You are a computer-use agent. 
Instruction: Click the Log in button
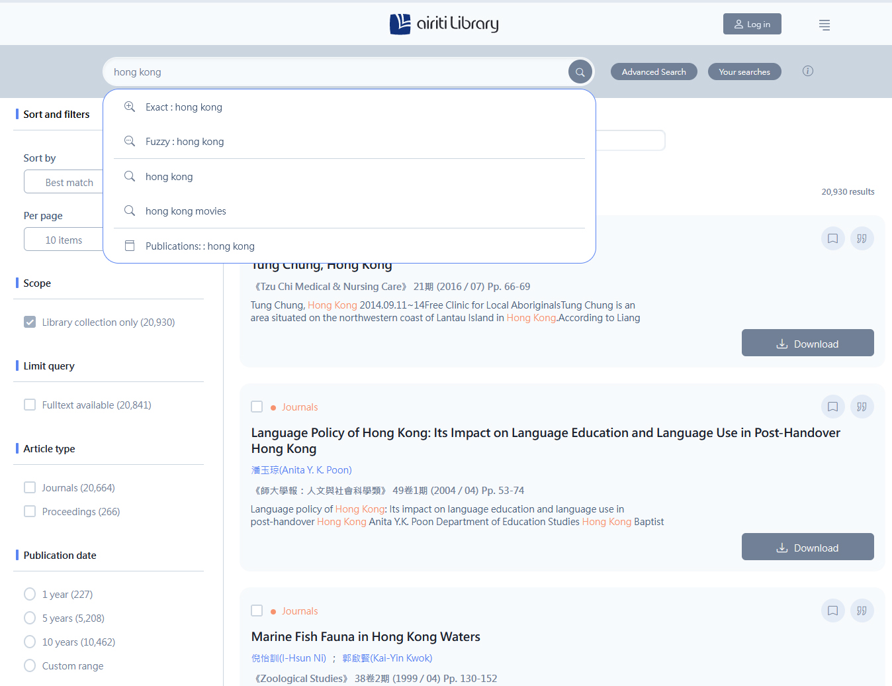(x=752, y=24)
